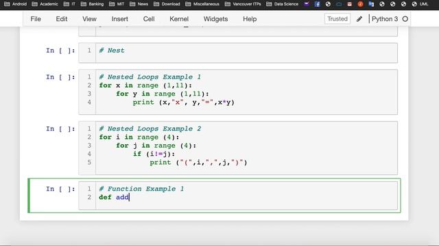
Task: Open the red envelope bookmark icon
Action: pos(349,4)
